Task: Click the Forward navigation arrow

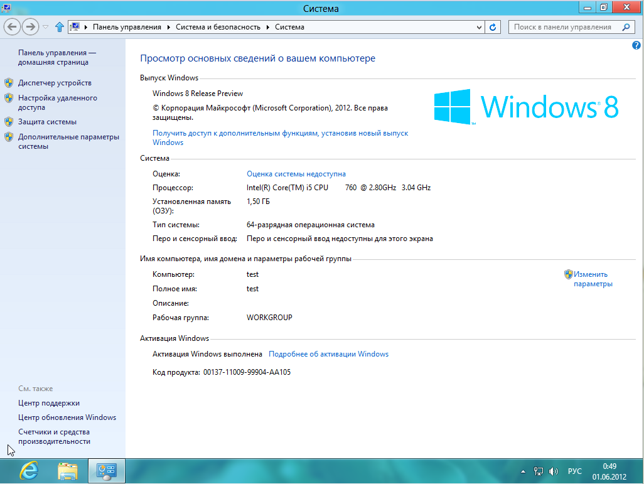Action: 30,27
